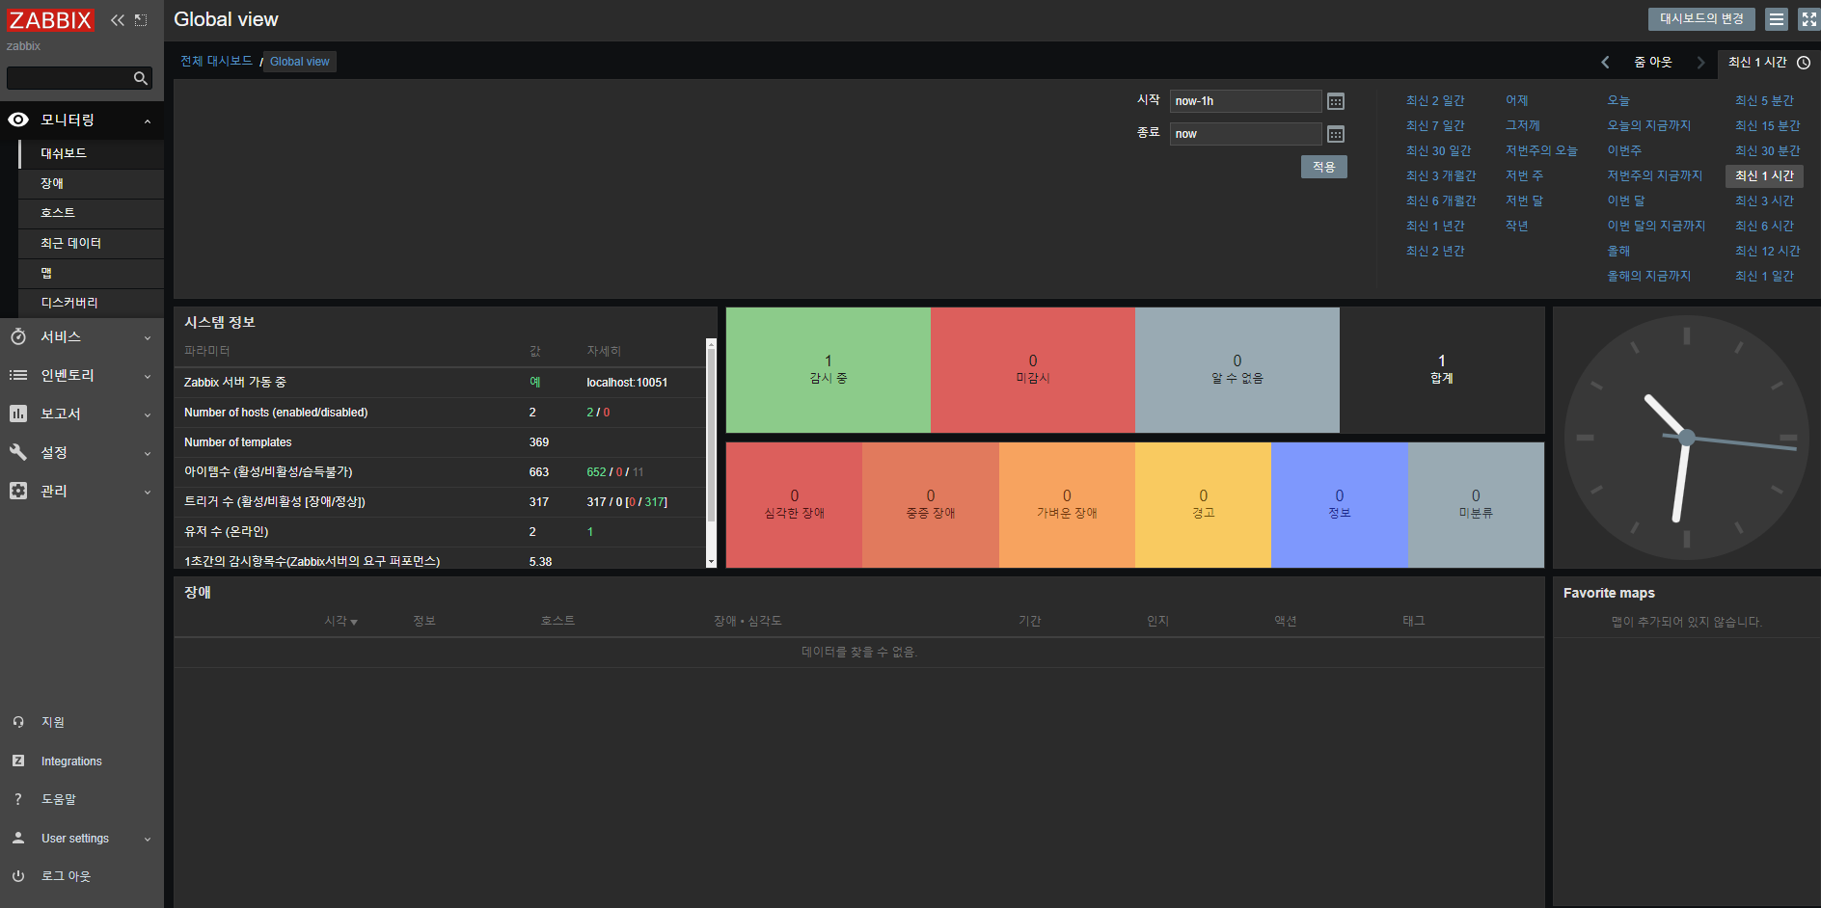Go to previous time period arrow
1821x908 pixels.
click(x=1605, y=62)
